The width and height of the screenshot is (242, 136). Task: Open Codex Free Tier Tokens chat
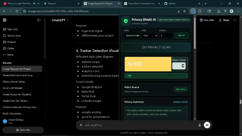[22, 101]
